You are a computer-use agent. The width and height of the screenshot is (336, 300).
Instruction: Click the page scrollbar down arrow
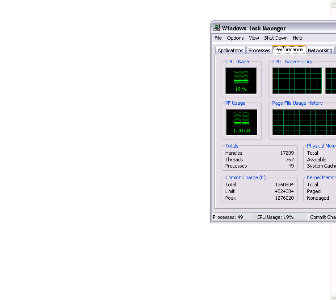333,297
